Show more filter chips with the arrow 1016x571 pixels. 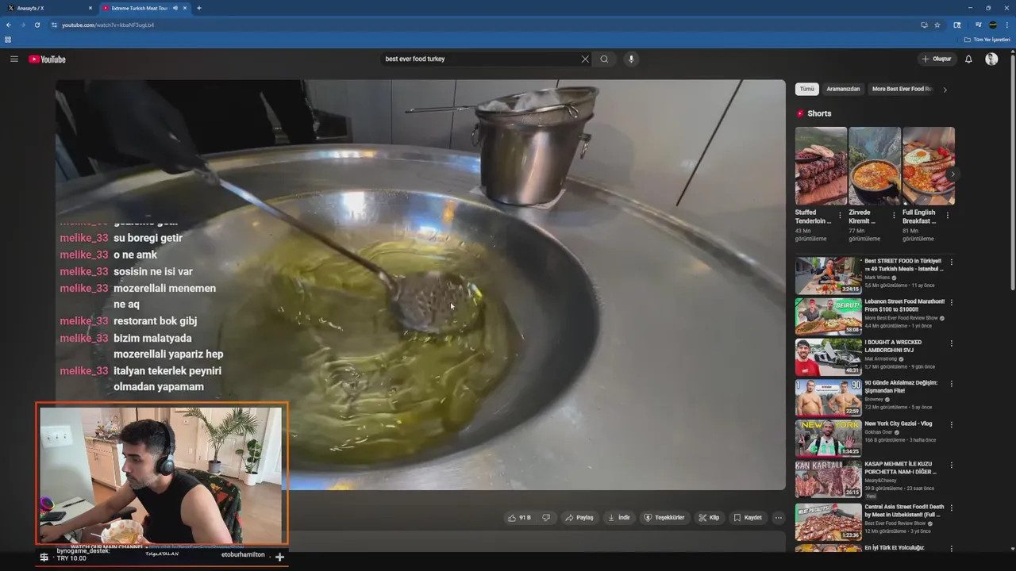(945, 90)
